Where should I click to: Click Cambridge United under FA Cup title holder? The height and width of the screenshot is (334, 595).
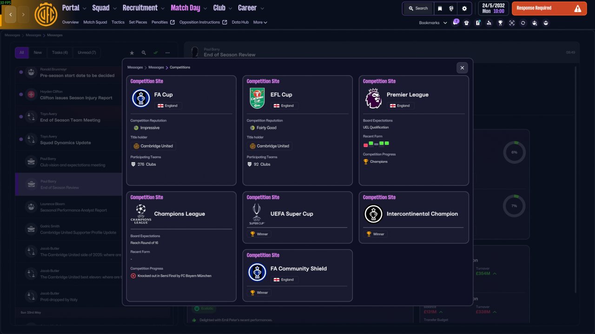[x=153, y=146]
